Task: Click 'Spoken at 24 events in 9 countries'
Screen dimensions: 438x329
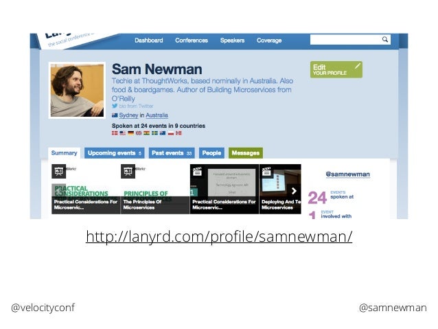Action: coord(159,126)
